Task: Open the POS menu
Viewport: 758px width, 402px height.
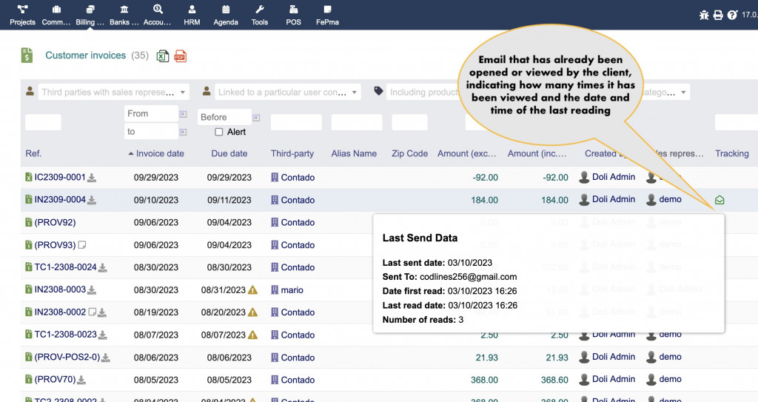Action: (293, 15)
